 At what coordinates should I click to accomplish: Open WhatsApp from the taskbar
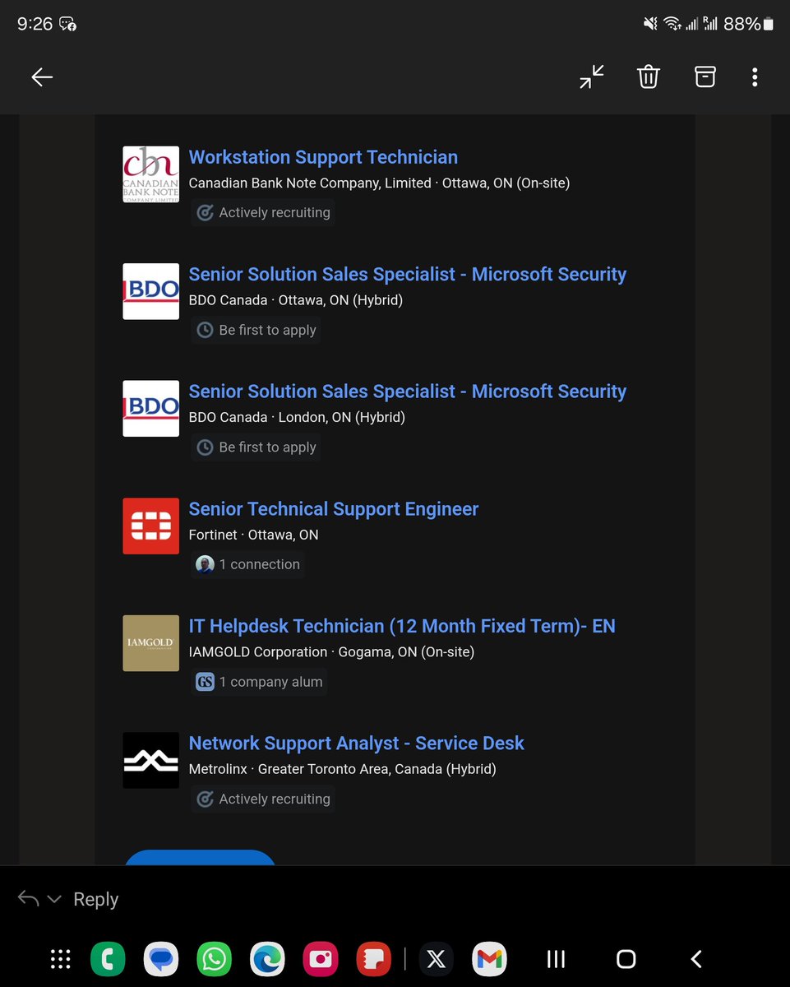pos(215,959)
